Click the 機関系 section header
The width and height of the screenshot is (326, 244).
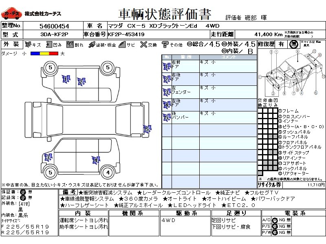[133, 213]
